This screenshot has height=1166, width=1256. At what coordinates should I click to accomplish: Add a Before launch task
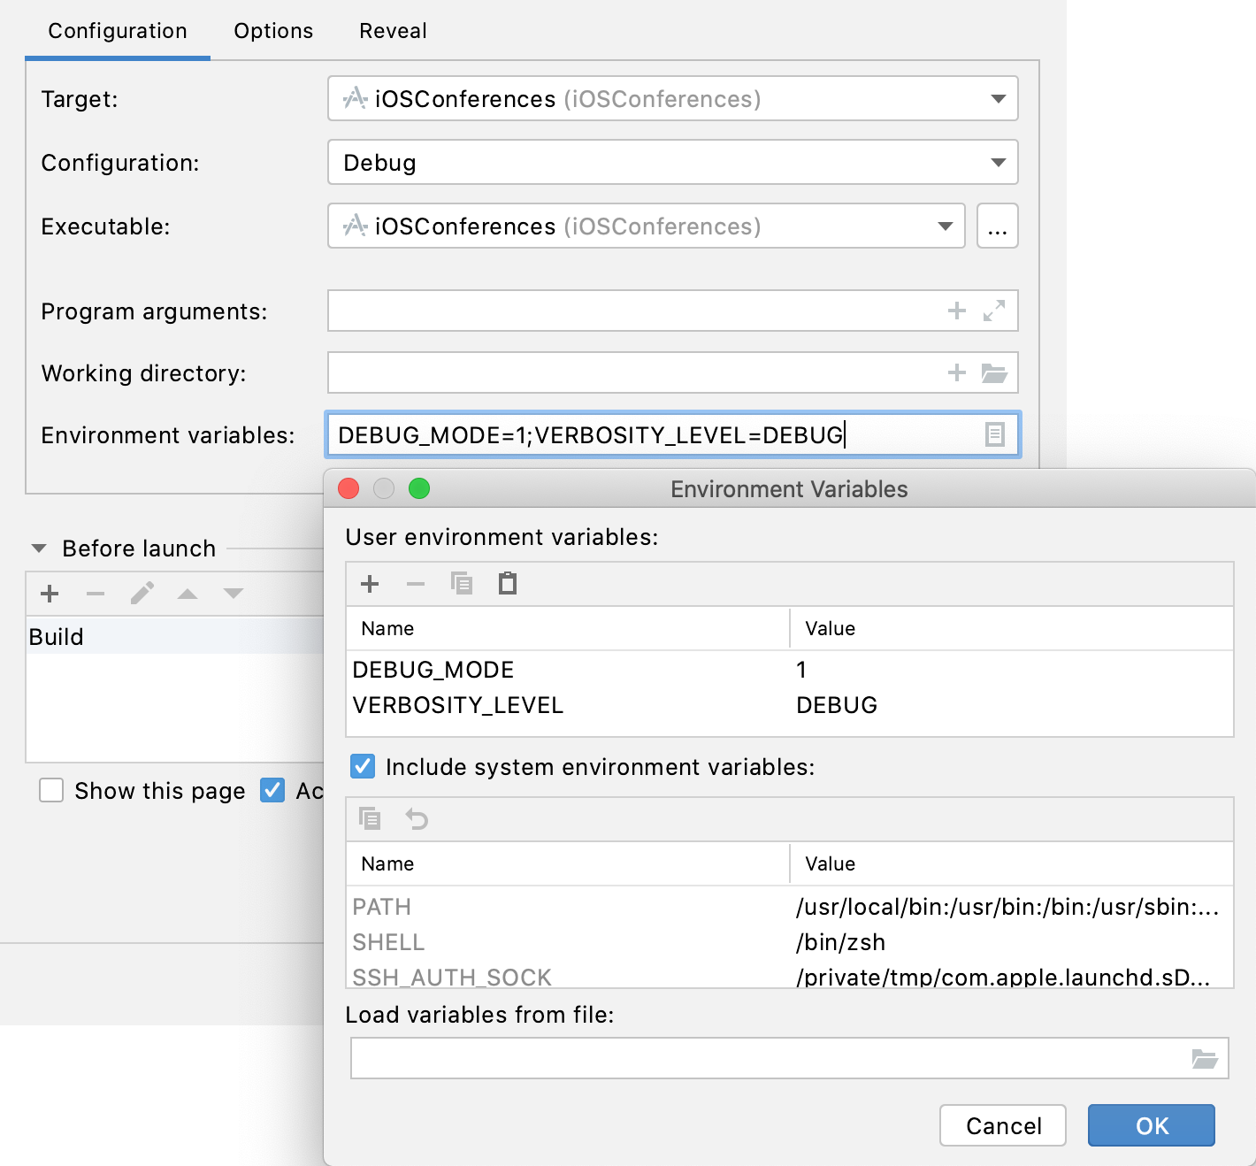tap(50, 594)
